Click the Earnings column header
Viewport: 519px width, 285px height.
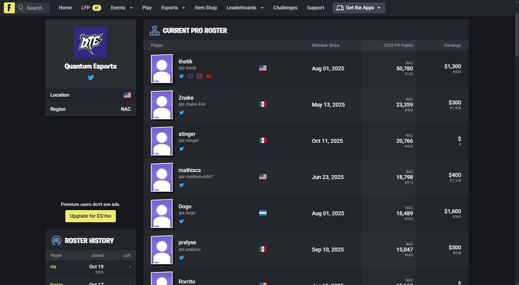453,45
